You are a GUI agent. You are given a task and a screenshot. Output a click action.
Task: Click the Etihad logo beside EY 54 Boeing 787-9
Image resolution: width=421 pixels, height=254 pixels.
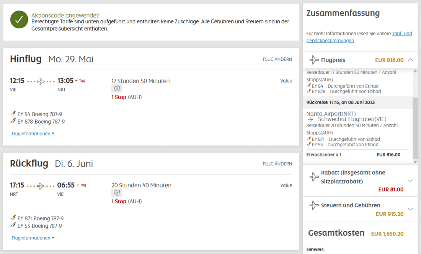pyautogui.click(x=14, y=114)
